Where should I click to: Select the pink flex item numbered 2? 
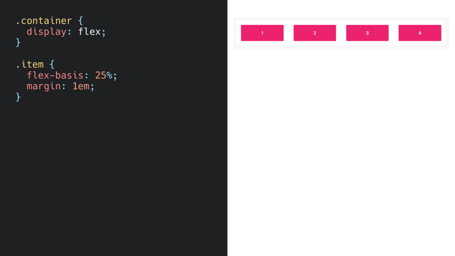[315, 33]
